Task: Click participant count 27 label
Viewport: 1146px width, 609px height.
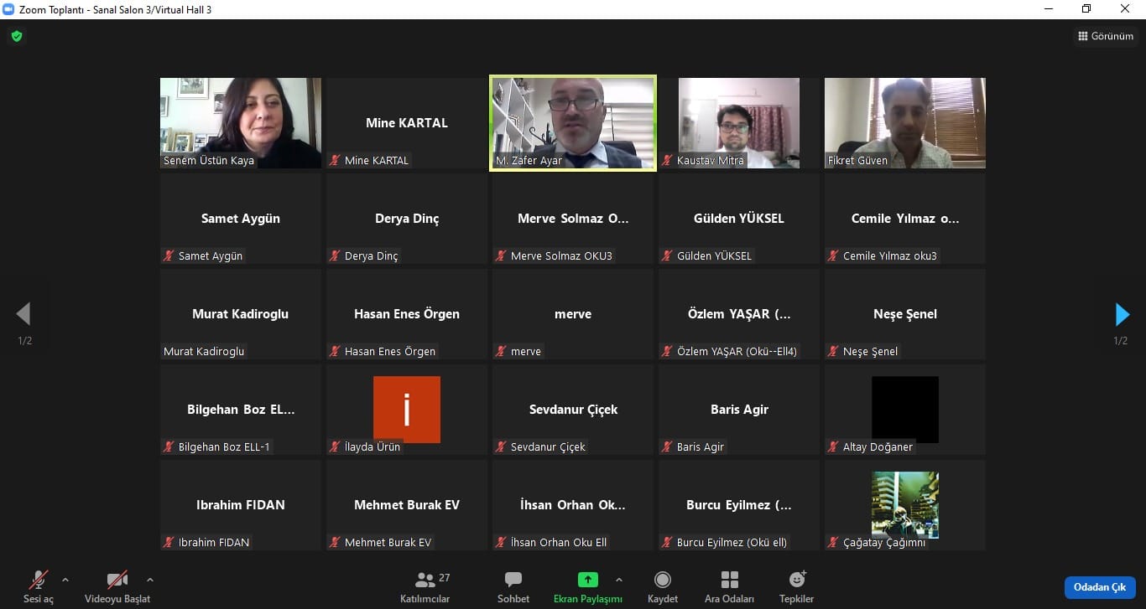Action: 445,578
